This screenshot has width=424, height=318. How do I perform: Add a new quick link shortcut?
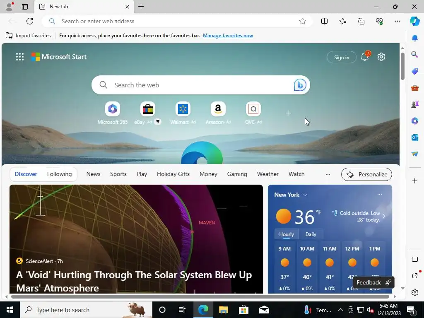289,113
